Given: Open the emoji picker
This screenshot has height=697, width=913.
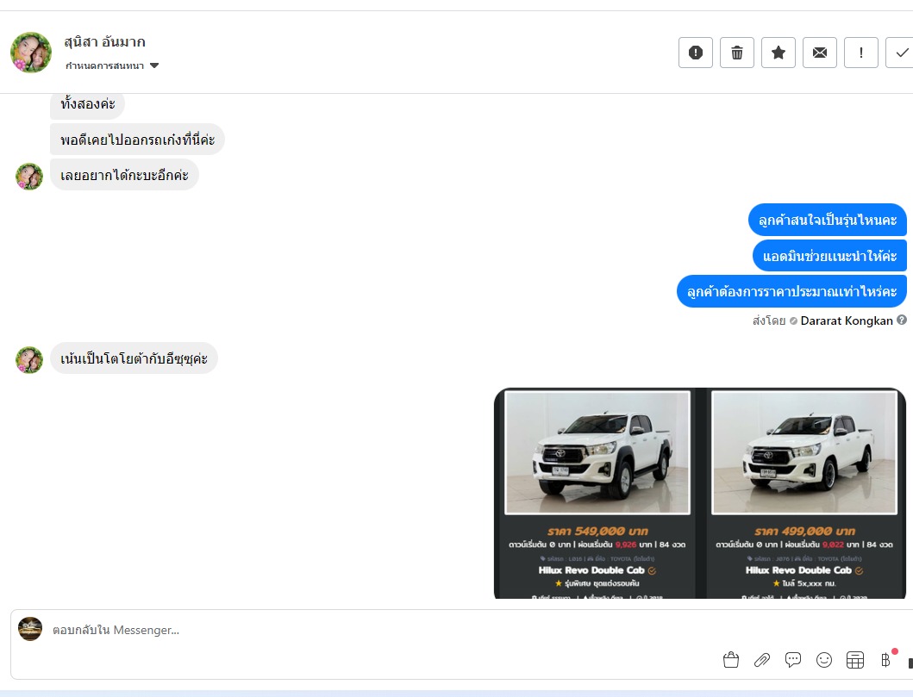Looking at the screenshot, I should [x=824, y=660].
